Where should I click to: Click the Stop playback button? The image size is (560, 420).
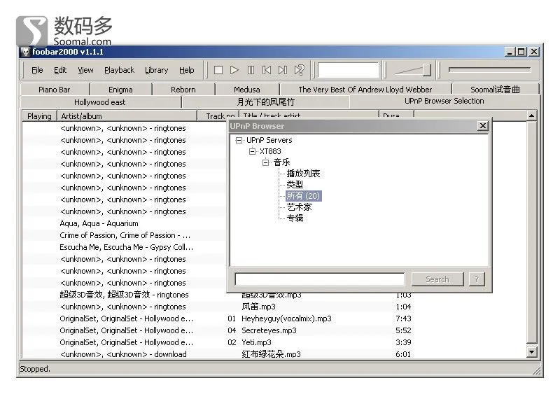[x=218, y=70]
